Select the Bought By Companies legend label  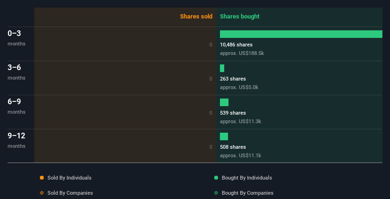point(247,193)
